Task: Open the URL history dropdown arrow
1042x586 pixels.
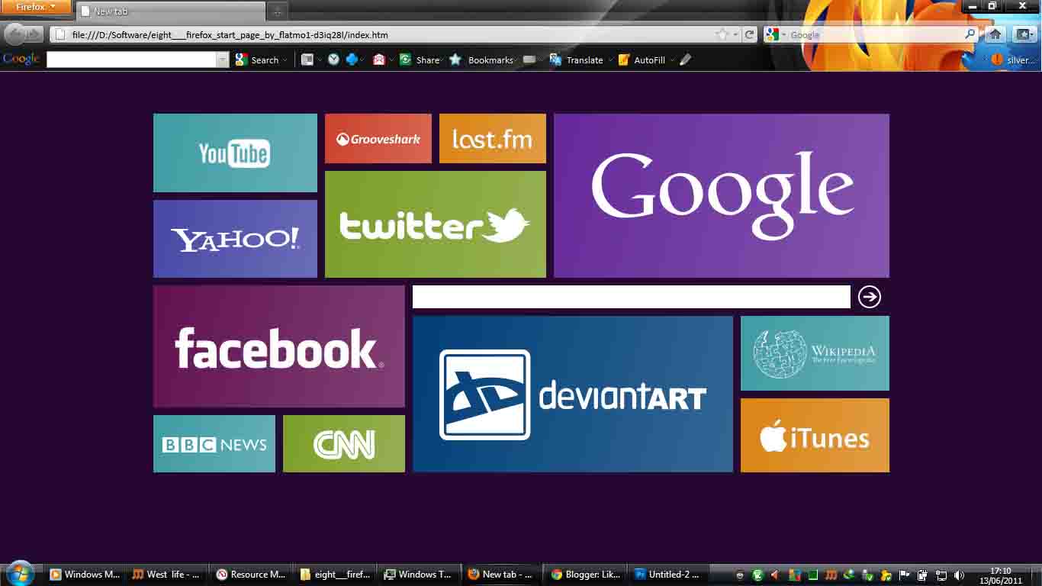Action: coord(735,34)
